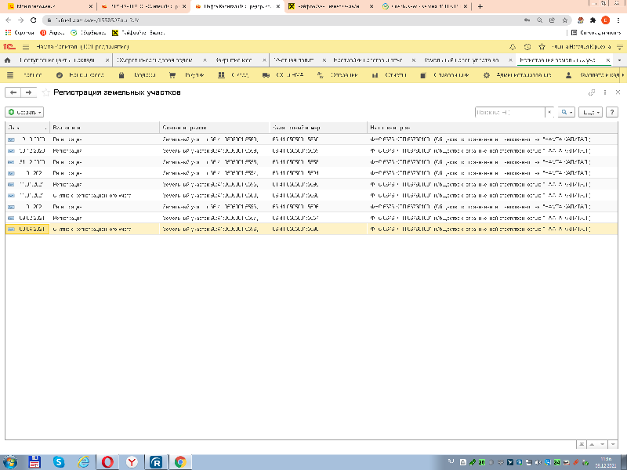Move up one record in the list
The width and height of the screenshot is (627, 470).
tap(592, 444)
